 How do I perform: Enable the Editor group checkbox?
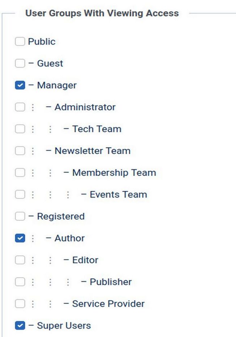[20, 260]
